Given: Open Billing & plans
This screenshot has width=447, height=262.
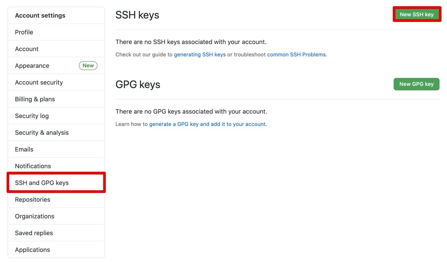Looking at the screenshot, I should pyautogui.click(x=35, y=99).
